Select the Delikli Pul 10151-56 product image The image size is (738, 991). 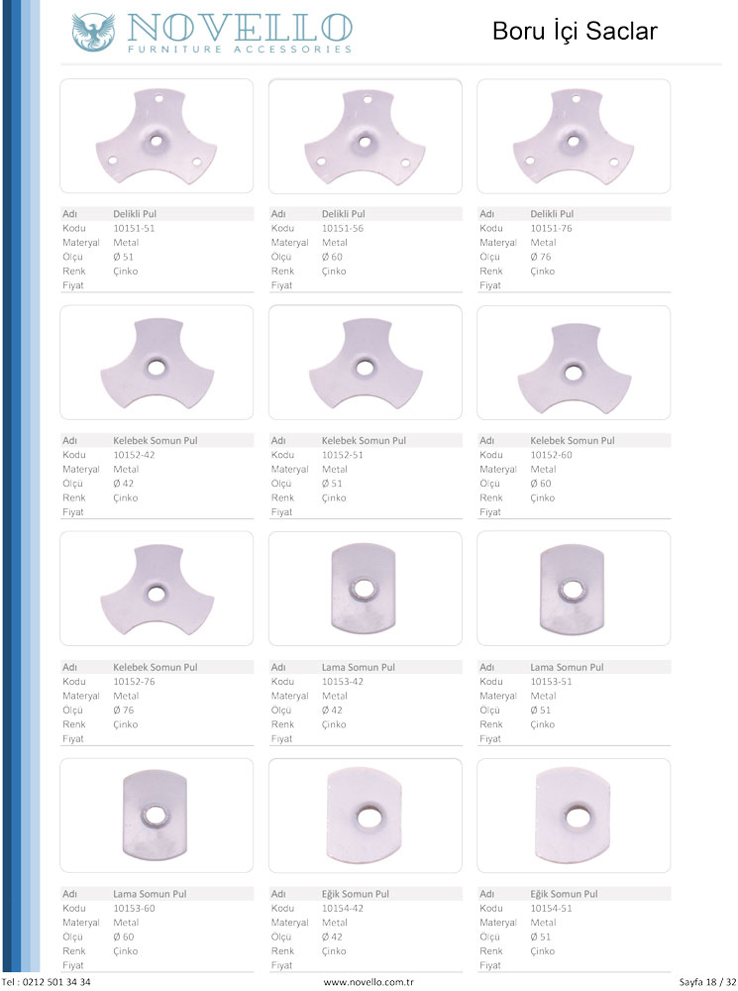pos(365,137)
